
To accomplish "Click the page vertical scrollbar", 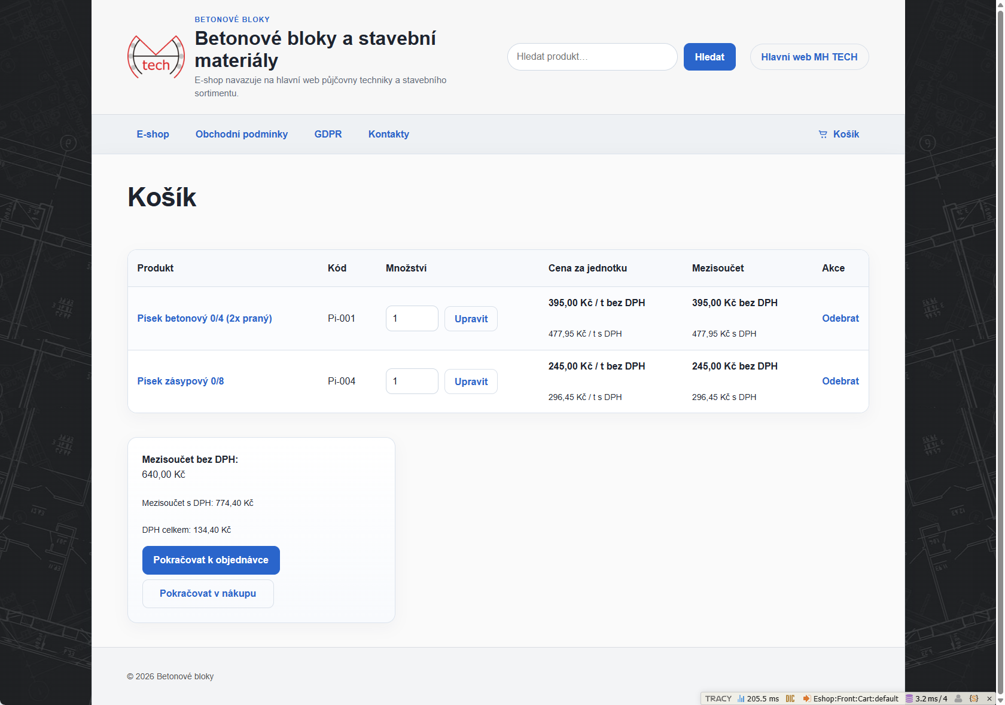I will point(1000,352).
